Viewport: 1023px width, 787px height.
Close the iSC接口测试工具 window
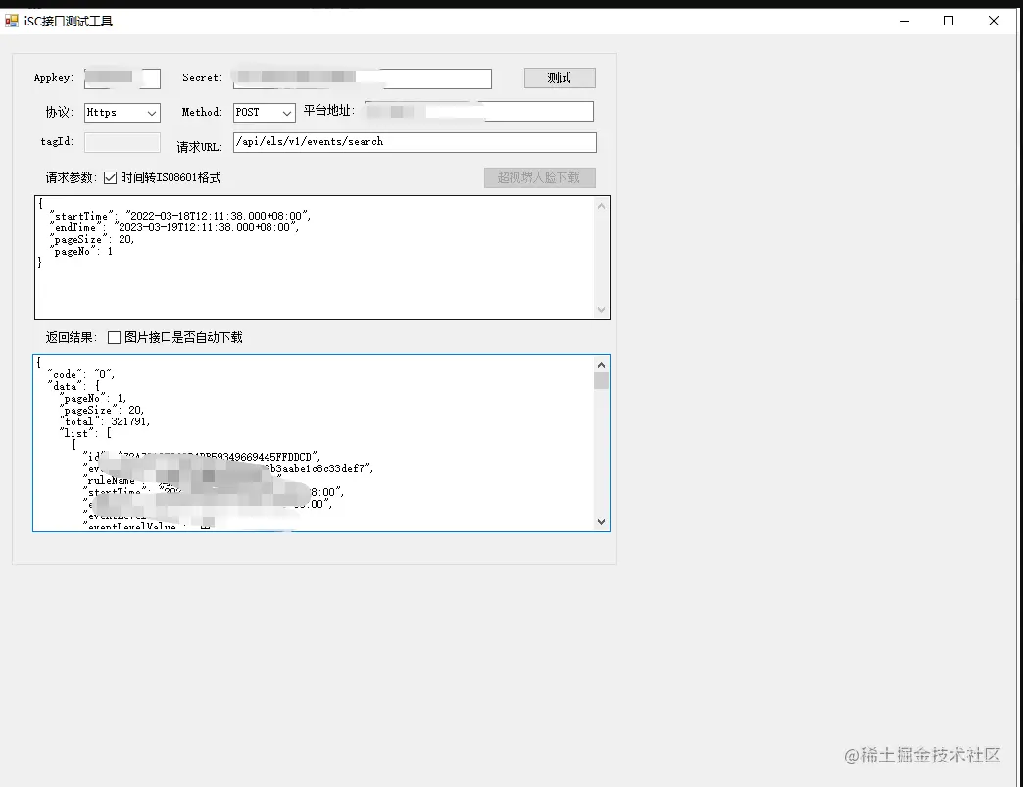coord(993,21)
